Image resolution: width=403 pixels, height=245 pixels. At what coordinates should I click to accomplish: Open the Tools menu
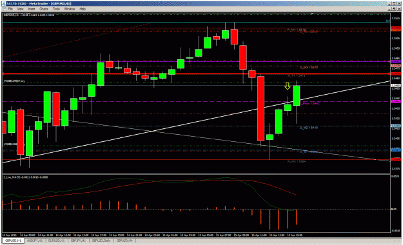pyautogui.click(x=56, y=9)
